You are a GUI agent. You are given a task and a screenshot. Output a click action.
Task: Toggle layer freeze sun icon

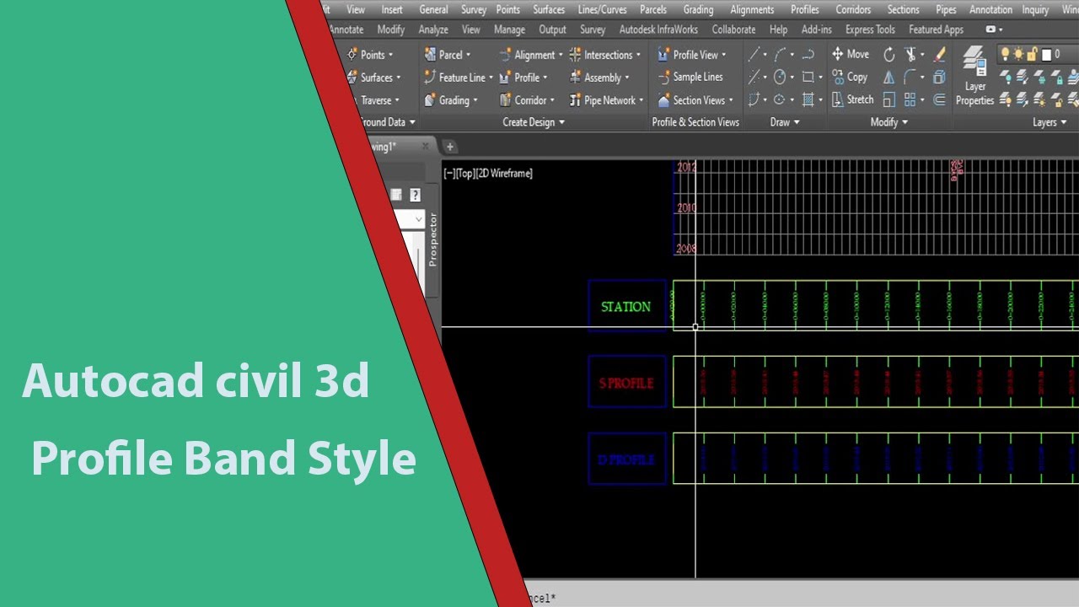1019,55
